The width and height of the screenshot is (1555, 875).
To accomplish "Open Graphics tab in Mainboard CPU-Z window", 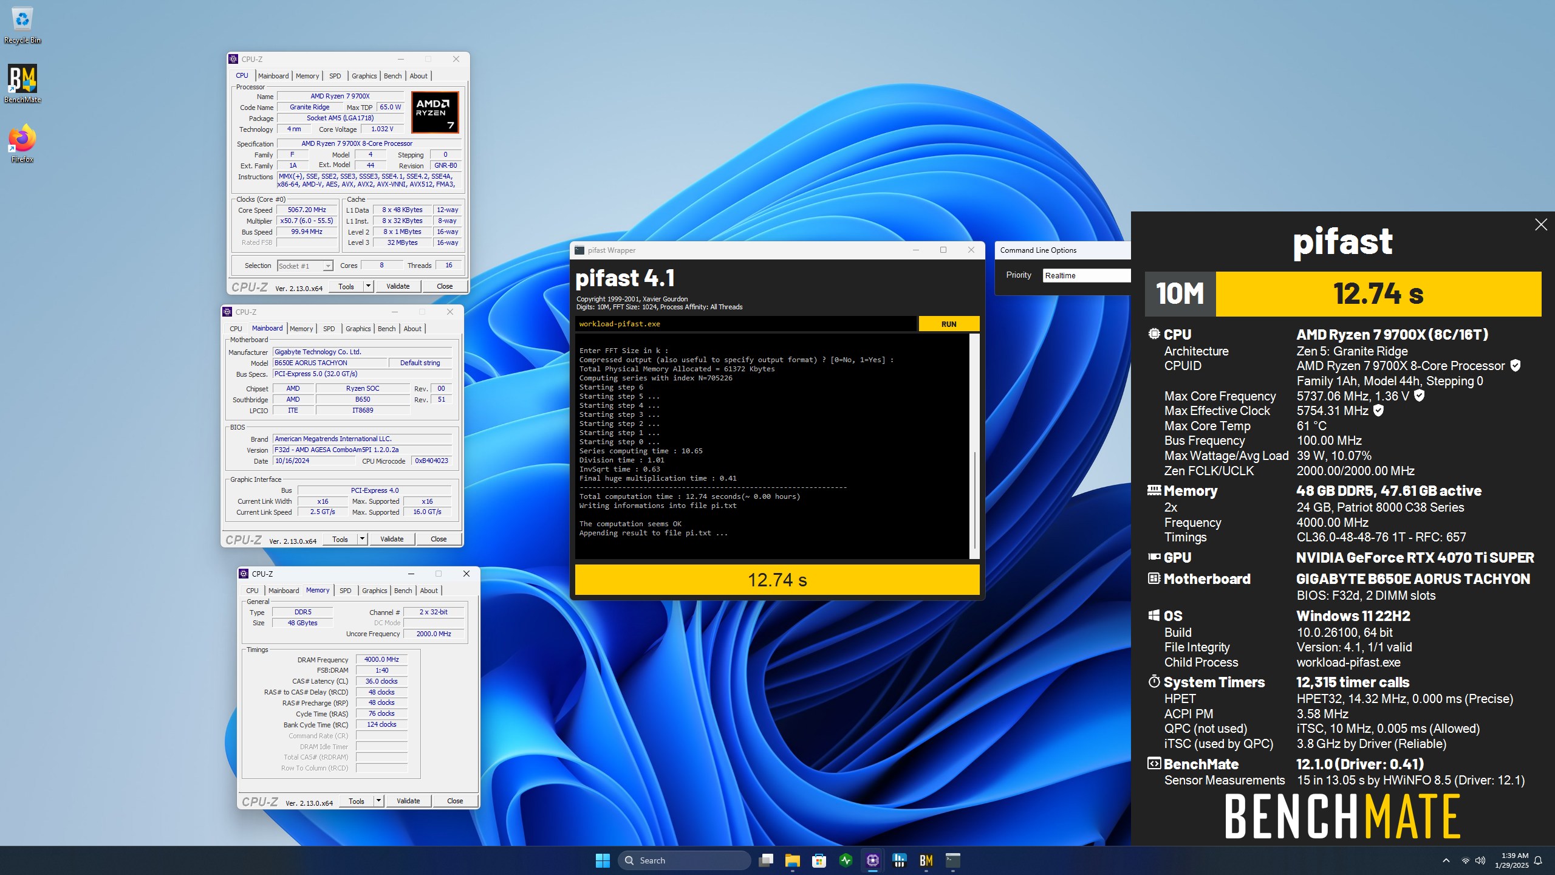I will click(x=358, y=329).
